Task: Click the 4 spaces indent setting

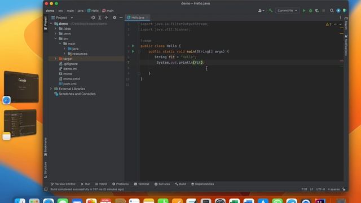Action: (x=334, y=189)
